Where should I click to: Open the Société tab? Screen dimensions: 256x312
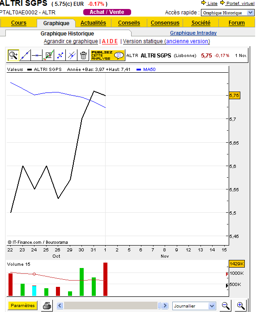coord(201,23)
